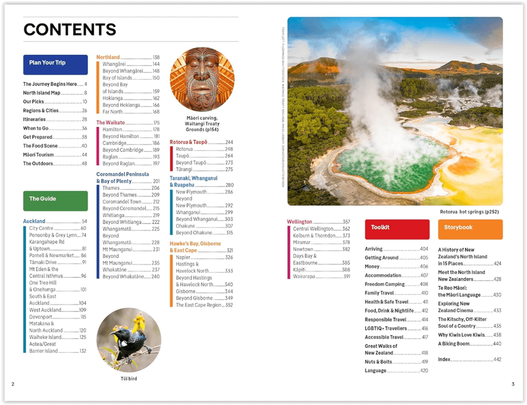Open The Waikato chapter heading
The width and height of the screenshot is (527, 405).
(x=111, y=122)
